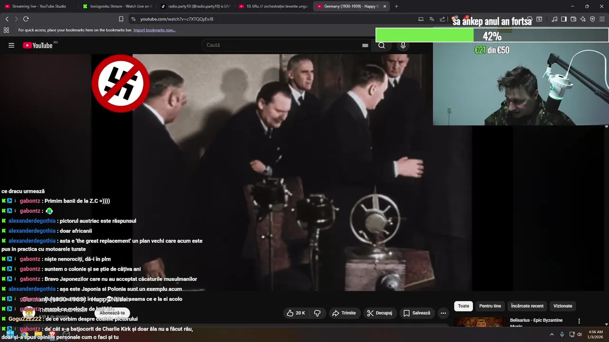Open the site information icon
Screen dimensions: 609x342
coord(133,19)
